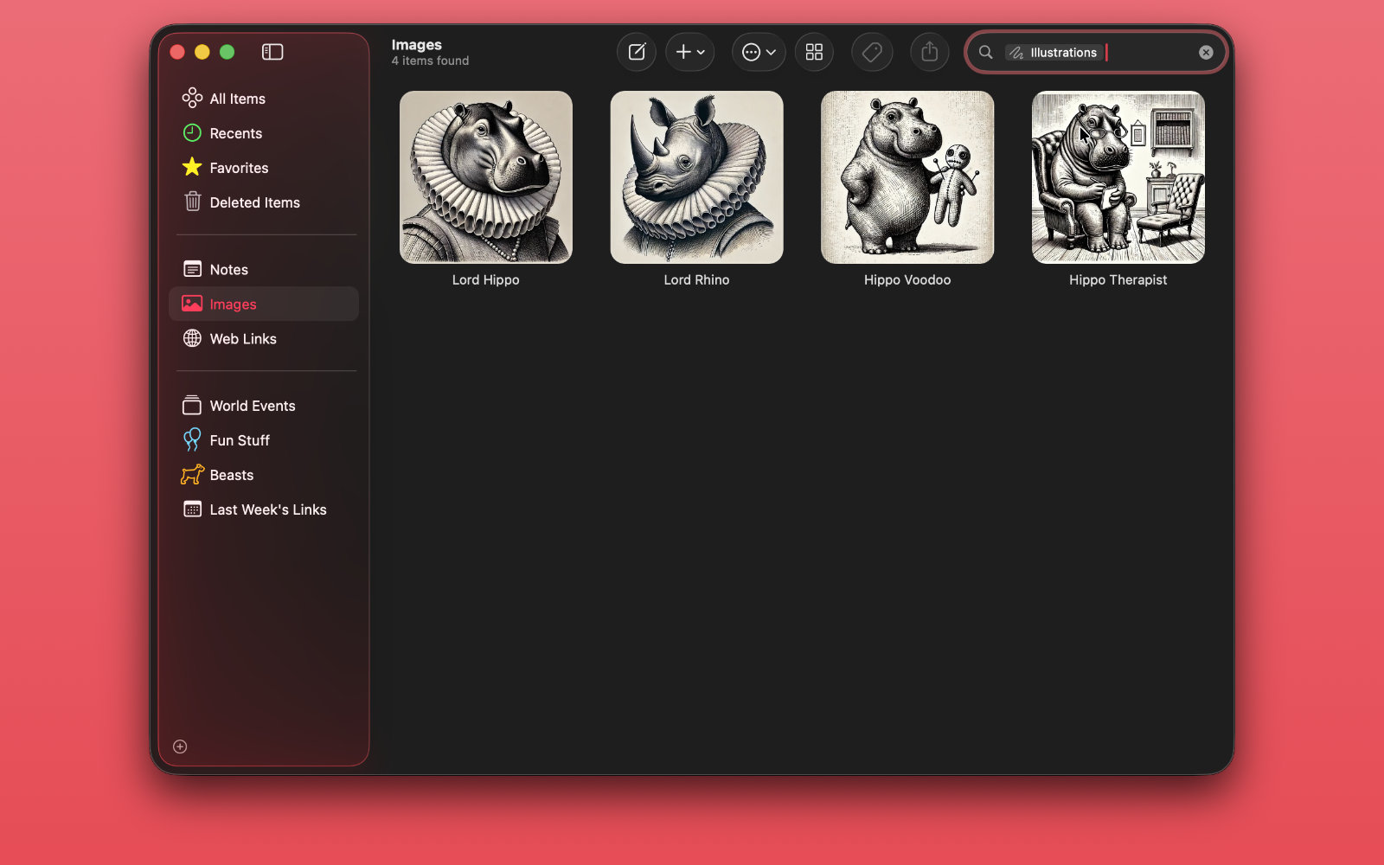
Task: Switch to Notes category
Action: coord(228,270)
